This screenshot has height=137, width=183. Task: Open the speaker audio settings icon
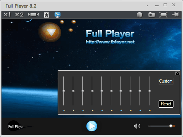pyautogui.click(x=47, y=15)
